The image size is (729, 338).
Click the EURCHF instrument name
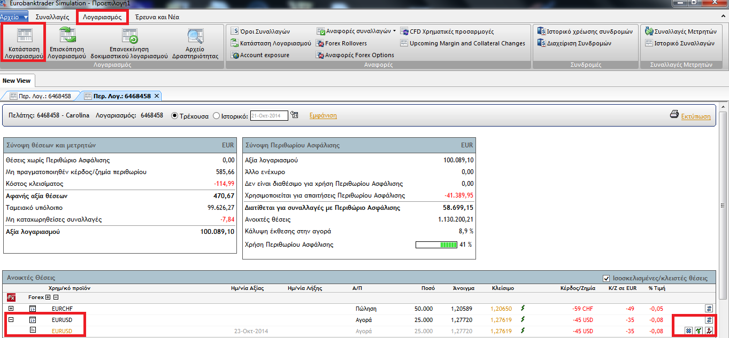pos(62,309)
